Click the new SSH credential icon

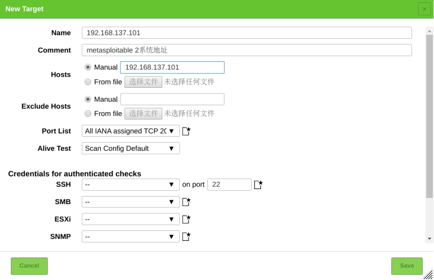258,185
